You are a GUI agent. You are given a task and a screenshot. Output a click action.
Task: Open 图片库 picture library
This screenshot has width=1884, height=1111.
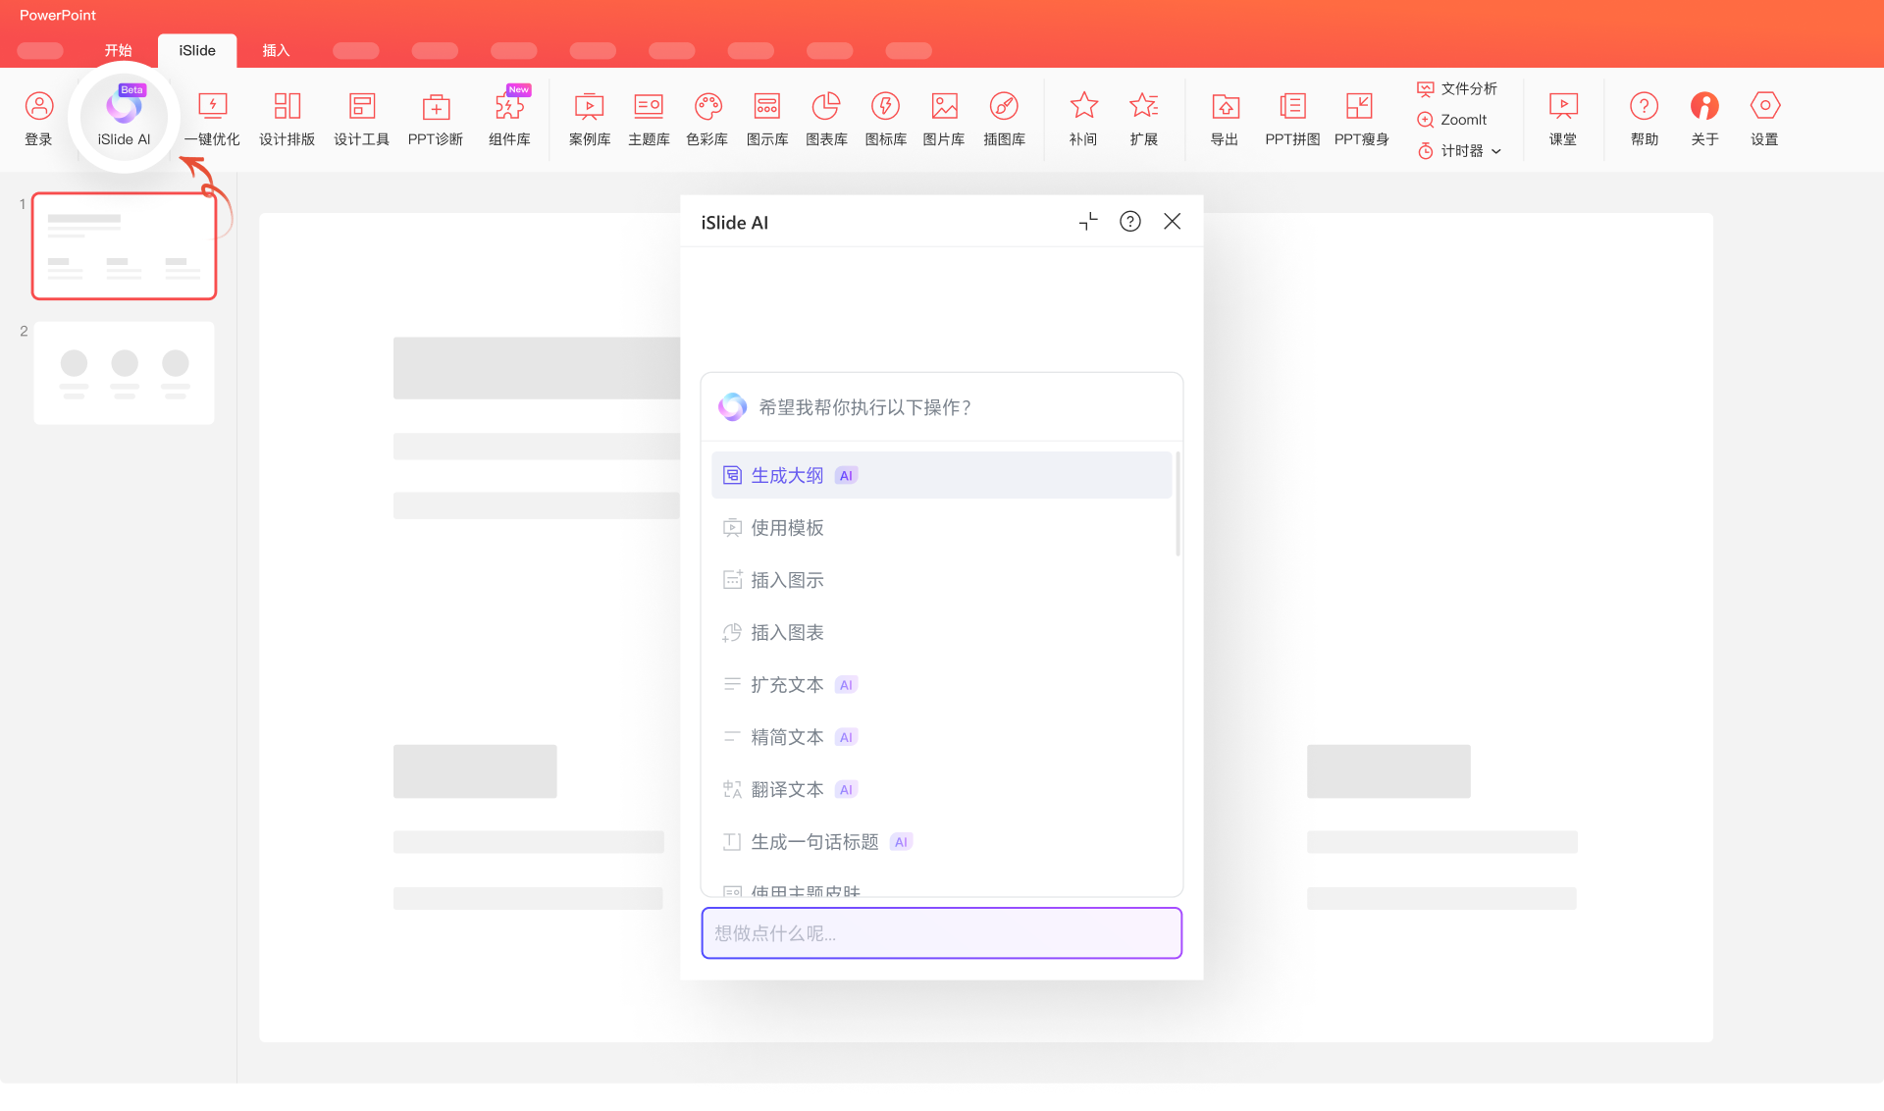(944, 118)
